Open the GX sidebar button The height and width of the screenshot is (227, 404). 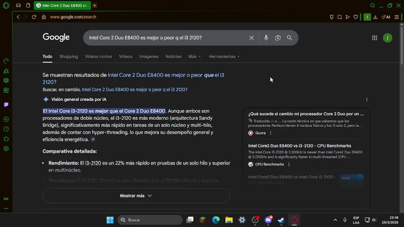pyautogui.click(x=6, y=199)
